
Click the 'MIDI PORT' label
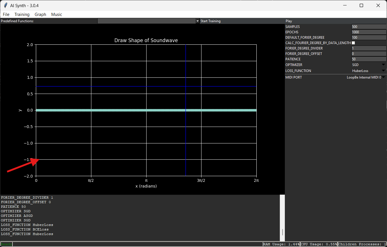click(294, 77)
